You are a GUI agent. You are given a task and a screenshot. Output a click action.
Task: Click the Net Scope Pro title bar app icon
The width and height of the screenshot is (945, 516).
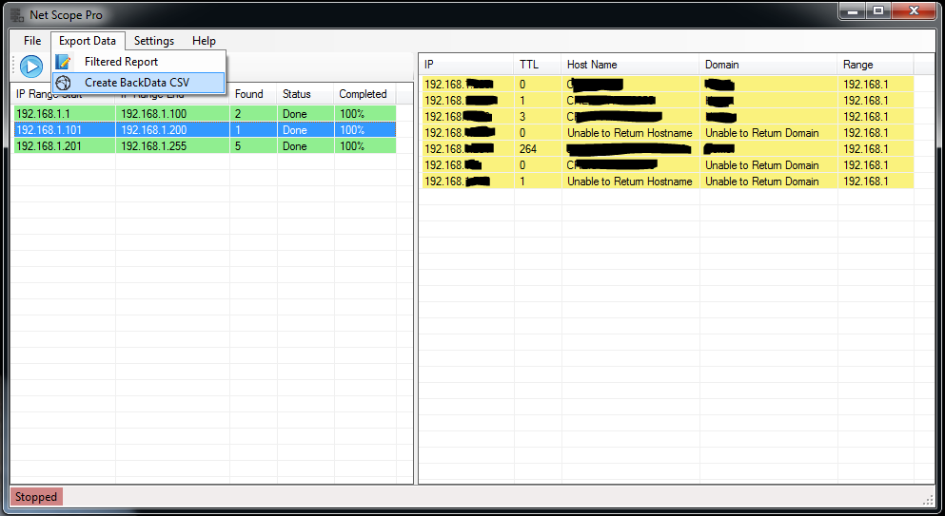coord(17,14)
